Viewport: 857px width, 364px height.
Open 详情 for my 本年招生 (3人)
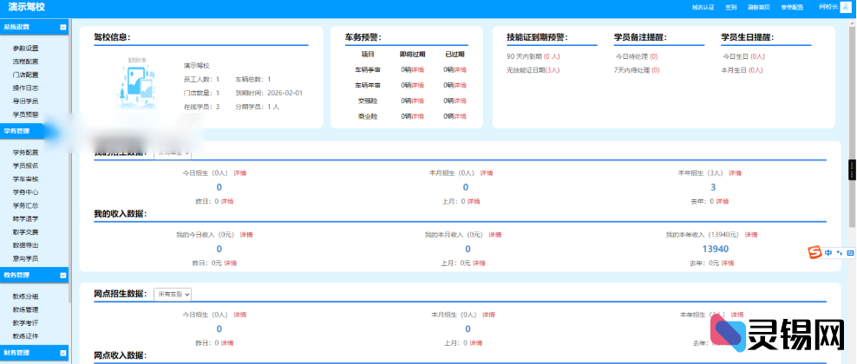point(735,173)
